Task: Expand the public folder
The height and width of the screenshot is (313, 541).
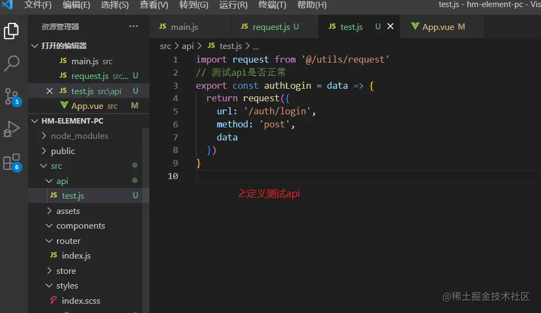Action: click(86, 151)
